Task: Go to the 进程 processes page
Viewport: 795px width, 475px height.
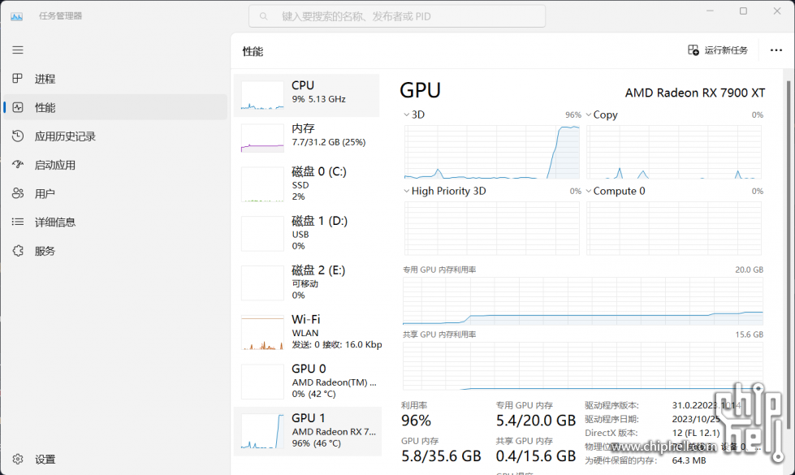Action: pyautogui.click(x=45, y=79)
